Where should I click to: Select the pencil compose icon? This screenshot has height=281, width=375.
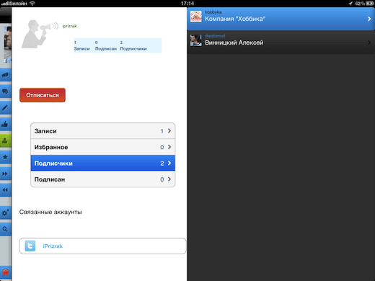(x=5, y=108)
